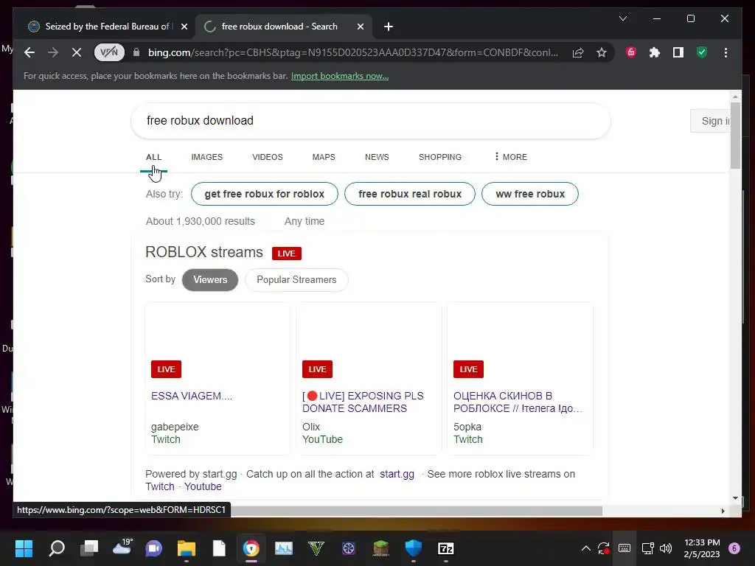Click the address bar URL field
755x566 pixels.
(x=353, y=52)
